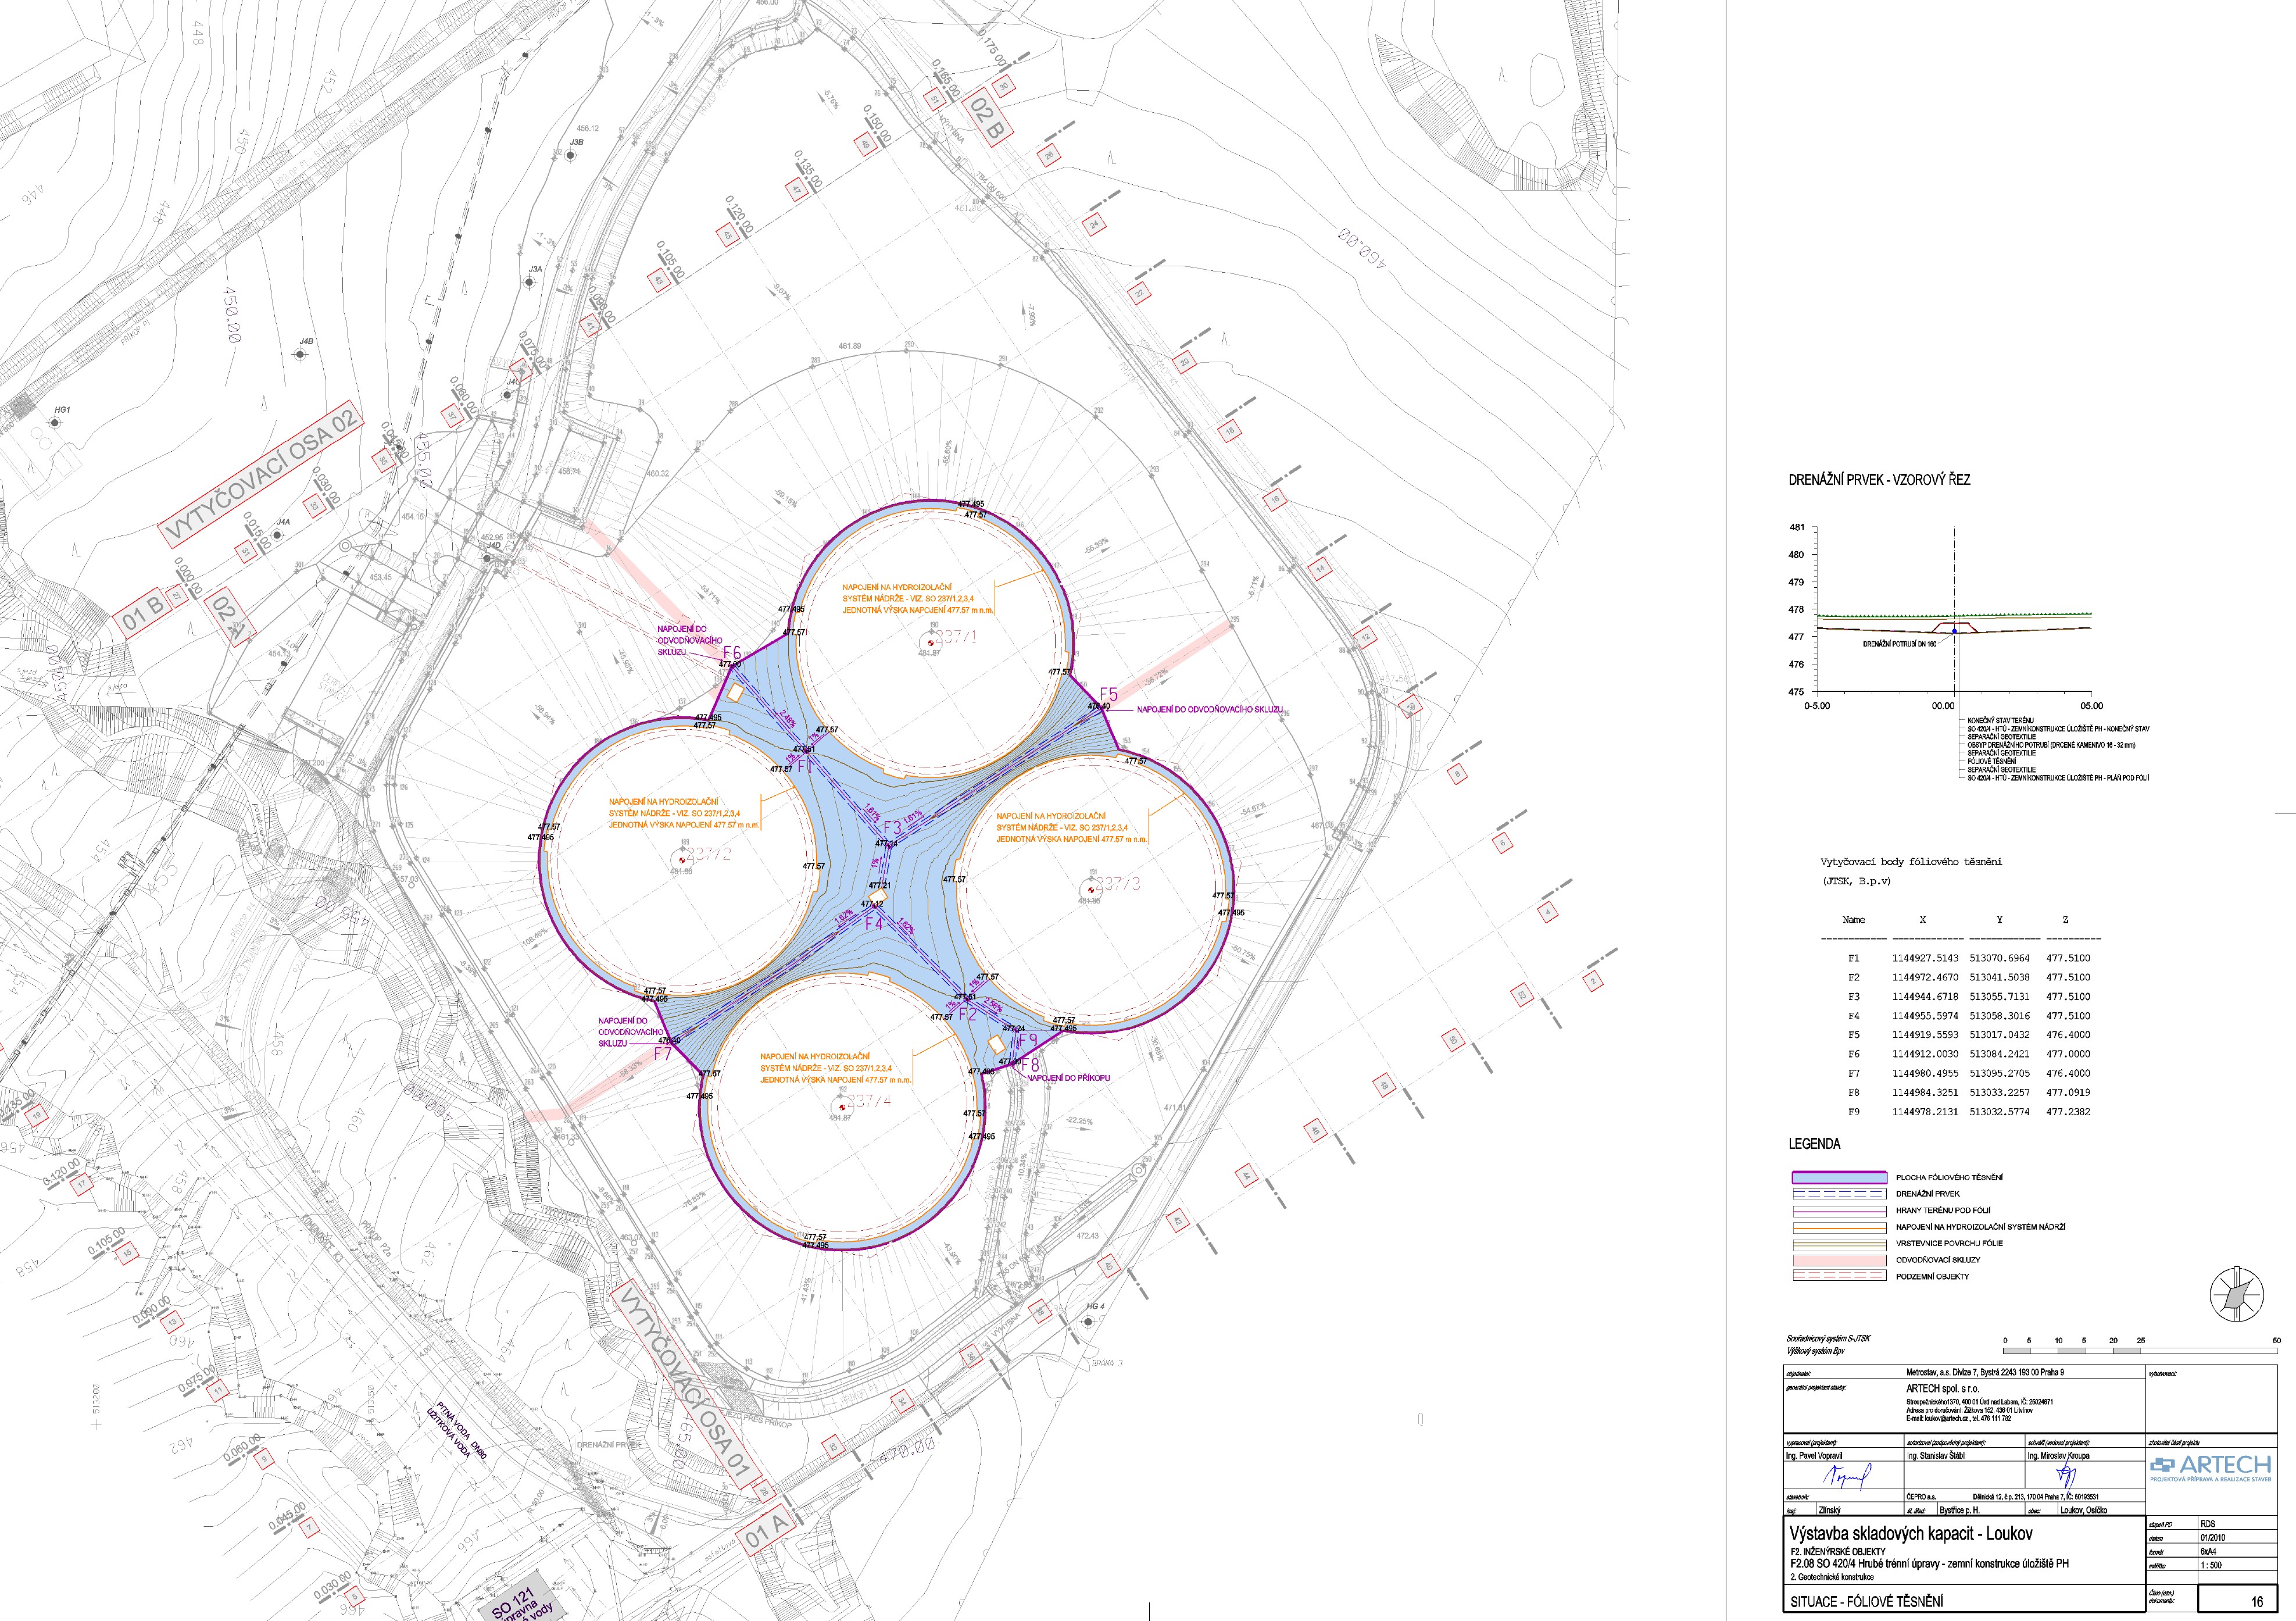The height and width of the screenshot is (1621, 2296).
Task: Select the HG1 borehole marker
Action: pos(55,423)
